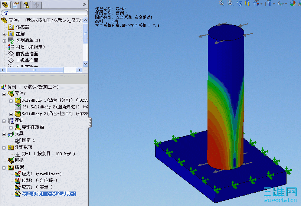Select SolidBody 1 (凸台-拉伸1) body
Viewport: 301px width, 206px height.
click(x=55, y=101)
